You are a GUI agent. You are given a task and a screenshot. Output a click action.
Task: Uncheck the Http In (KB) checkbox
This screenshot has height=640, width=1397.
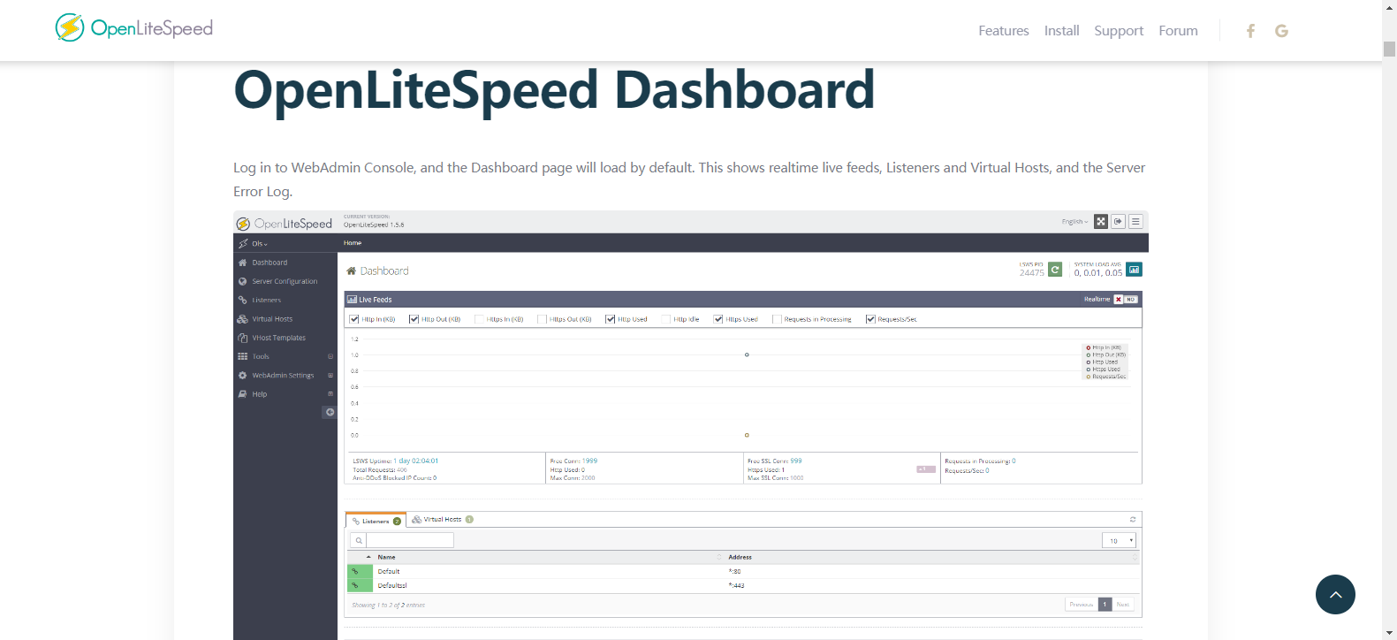point(354,319)
